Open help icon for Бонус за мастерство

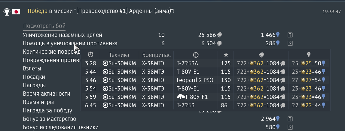[290, 119]
